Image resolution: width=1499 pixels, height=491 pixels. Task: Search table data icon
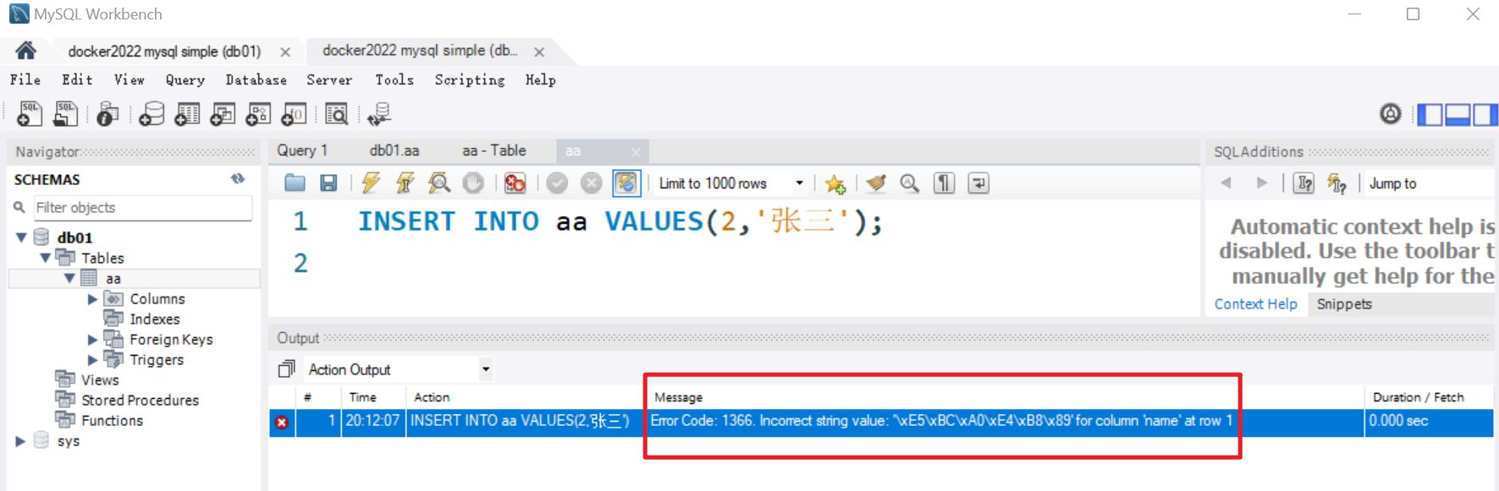tap(336, 113)
